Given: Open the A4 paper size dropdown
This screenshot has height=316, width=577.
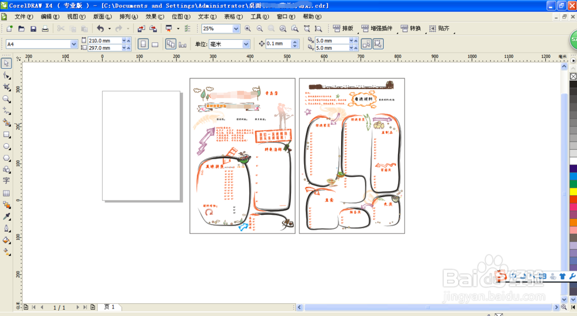Looking at the screenshot, I should coord(74,44).
